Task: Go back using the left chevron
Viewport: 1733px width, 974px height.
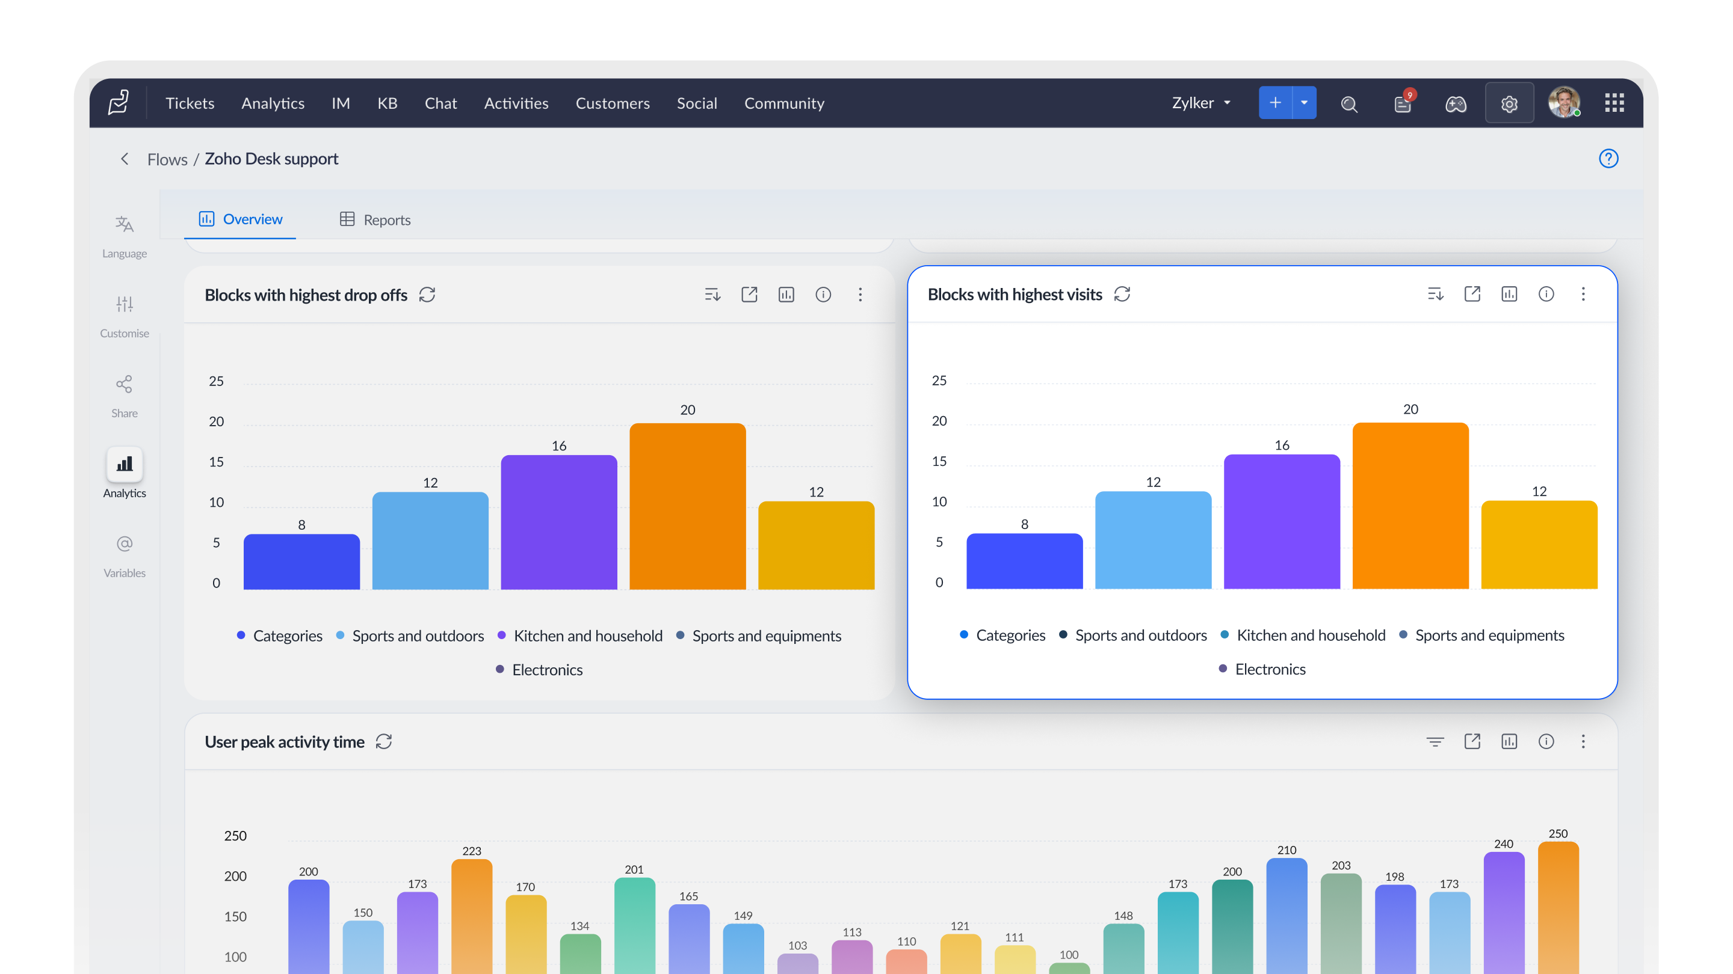Action: click(125, 159)
